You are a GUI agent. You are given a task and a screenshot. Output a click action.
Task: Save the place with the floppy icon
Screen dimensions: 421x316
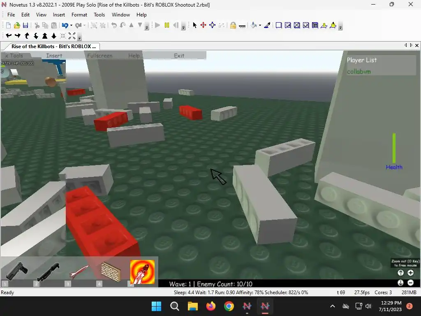pos(25,25)
